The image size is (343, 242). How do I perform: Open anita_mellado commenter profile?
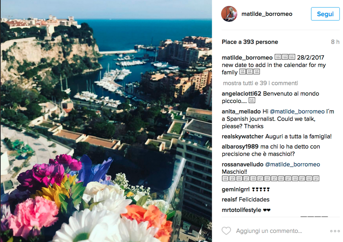[241, 111]
